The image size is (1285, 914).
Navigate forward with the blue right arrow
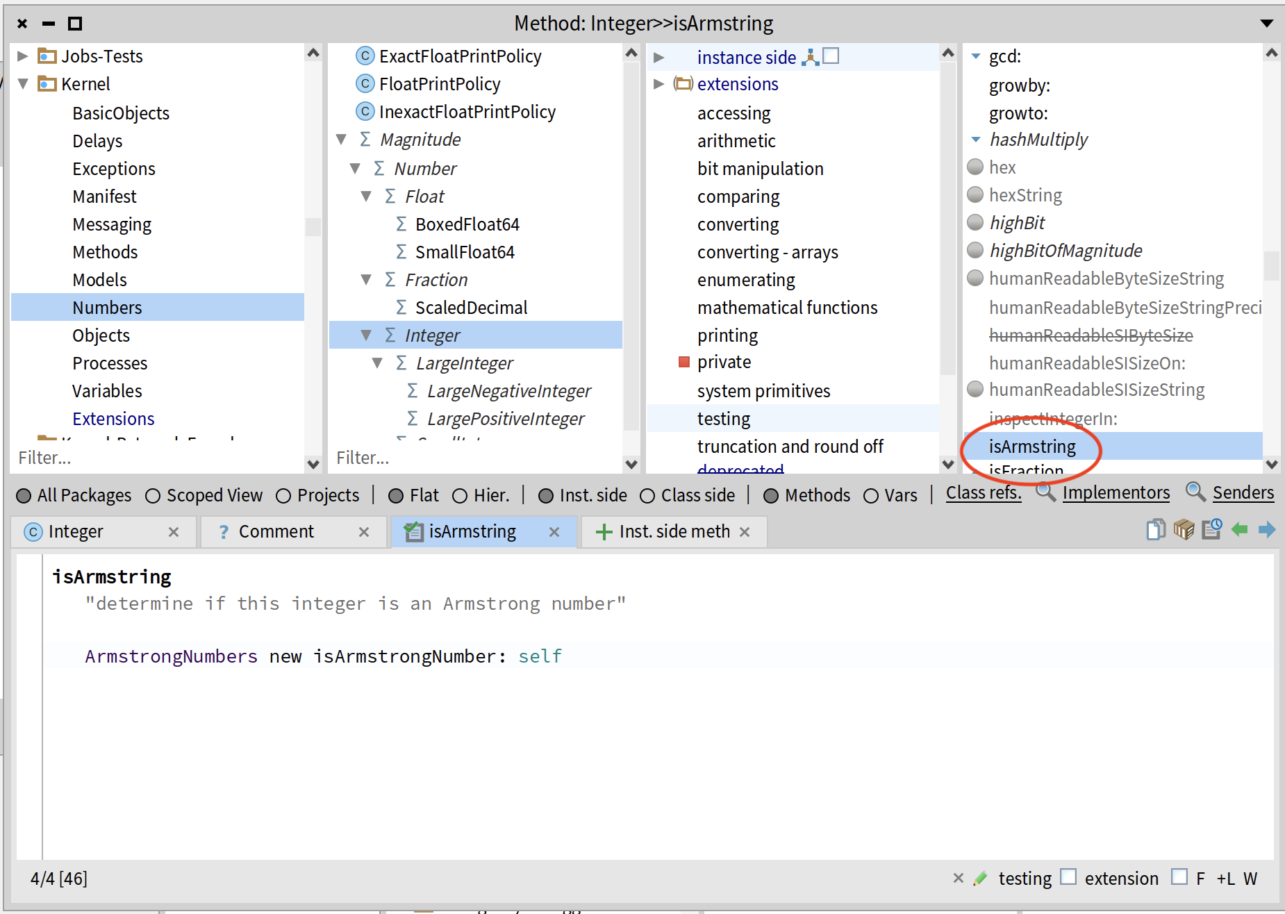click(x=1267, y=529)
